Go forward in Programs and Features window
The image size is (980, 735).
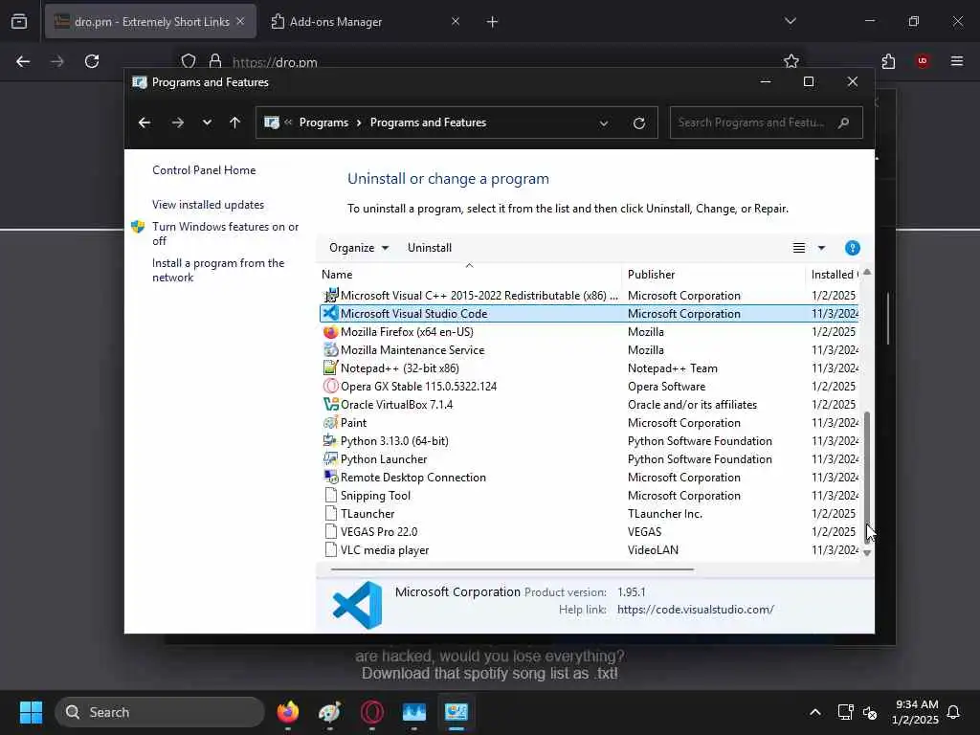click(x=177, y=122)
